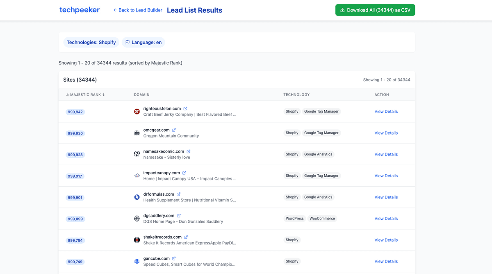
Task: Click the Shake It Records favicon
Action: pyautogui.click(x=137, y=240)
